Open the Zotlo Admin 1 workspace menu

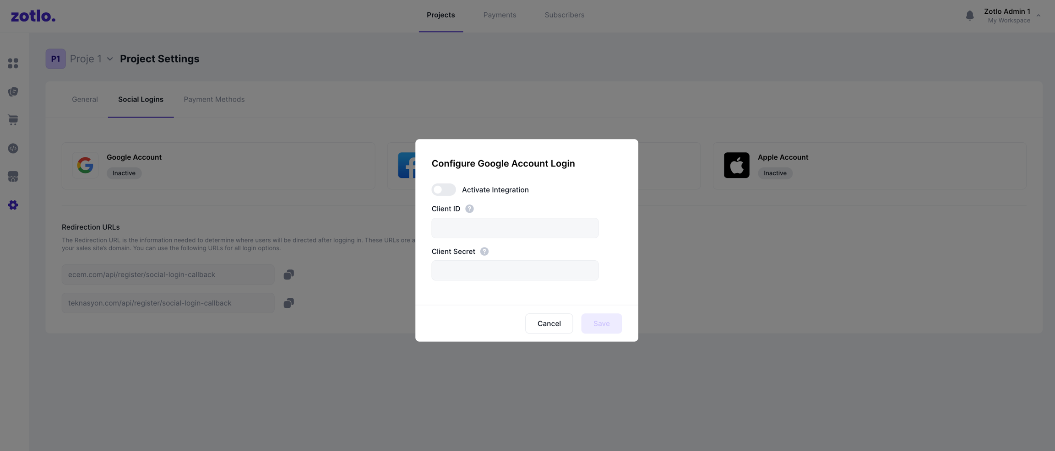point(1038,16)
